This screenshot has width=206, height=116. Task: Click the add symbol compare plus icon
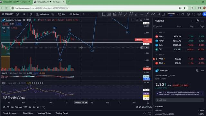(17, 14)
